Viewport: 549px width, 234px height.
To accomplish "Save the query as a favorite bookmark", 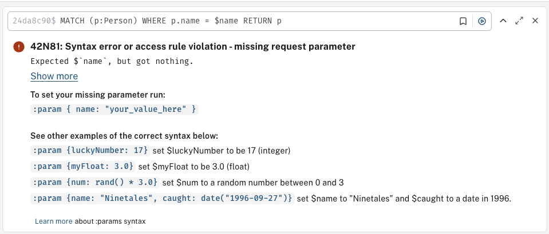I will pyautogui.click(x=463, y=21).
